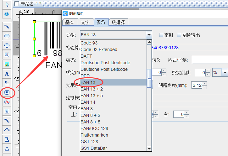Screen dimensions: 228x156
Task: Select the triangle drawing tool
Action: coord(7,149)
